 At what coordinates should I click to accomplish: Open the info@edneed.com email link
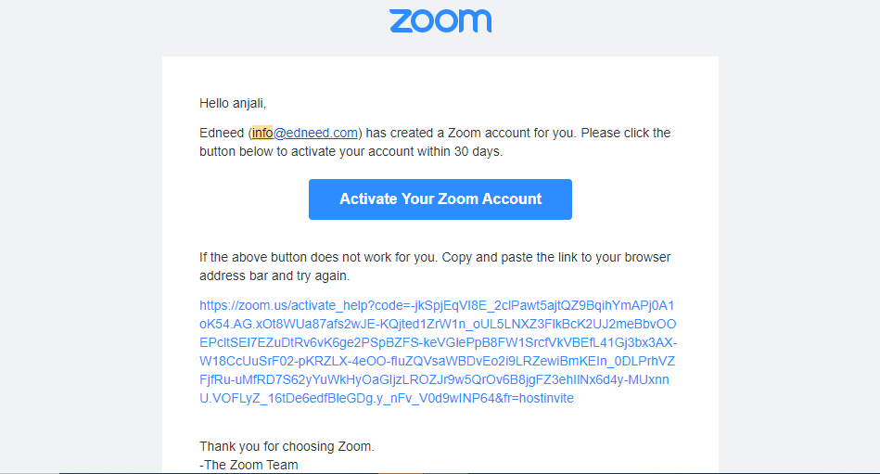pyautogui.click(x=305, y=133)
